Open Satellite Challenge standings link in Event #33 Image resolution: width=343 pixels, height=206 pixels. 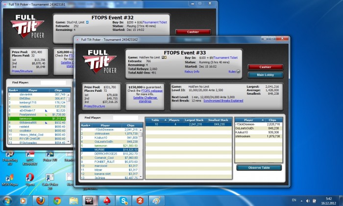click(x=145, y=100)
